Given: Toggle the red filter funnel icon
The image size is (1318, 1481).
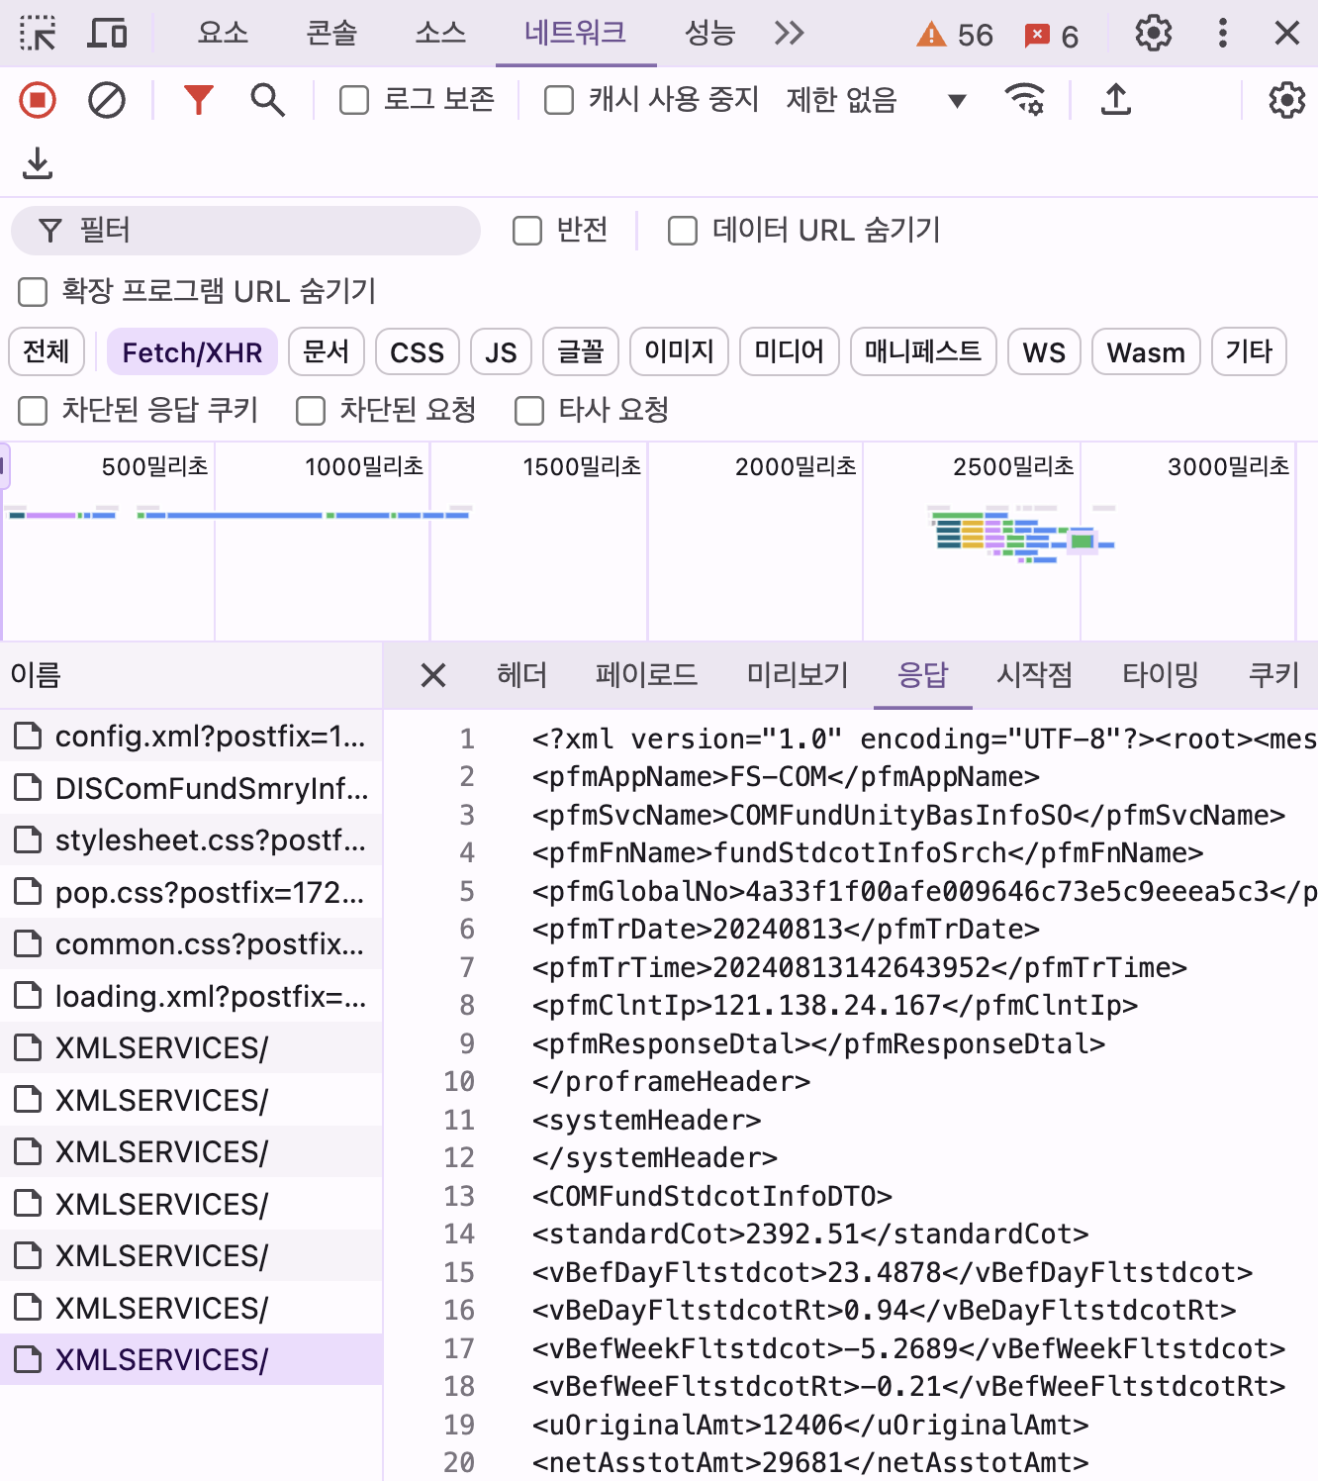Looking at the screenshot, I should tap(199, 100).
